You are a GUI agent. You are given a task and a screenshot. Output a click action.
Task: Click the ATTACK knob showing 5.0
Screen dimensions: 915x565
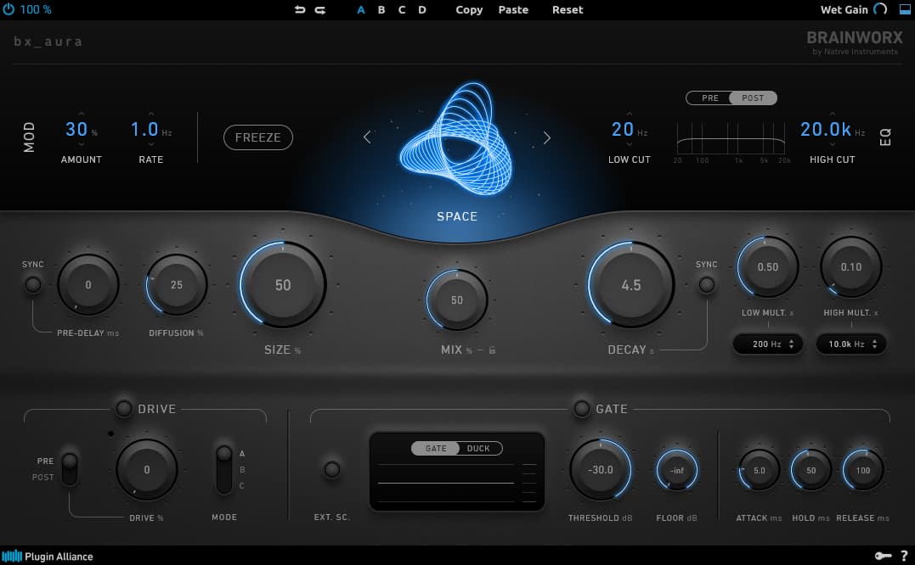760,470
